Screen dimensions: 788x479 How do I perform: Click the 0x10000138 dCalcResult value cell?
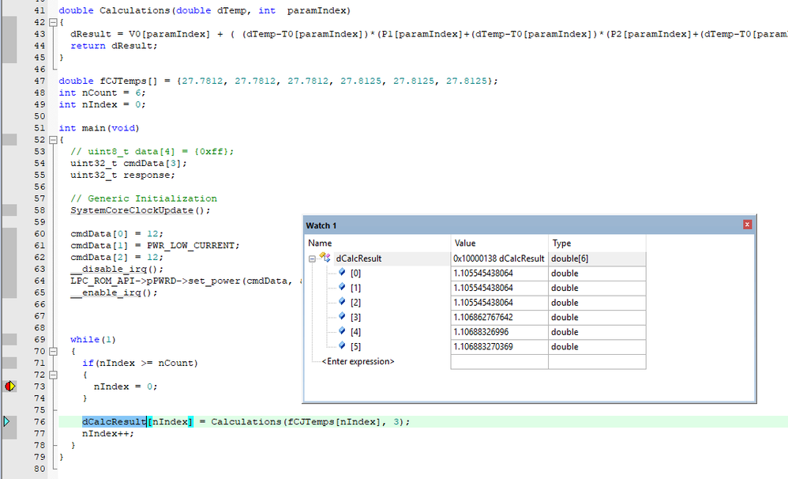[x=499, y=258]
